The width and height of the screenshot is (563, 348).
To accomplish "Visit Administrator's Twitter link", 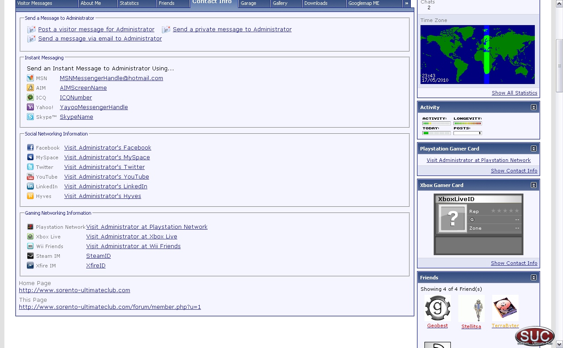I will 104,167.
